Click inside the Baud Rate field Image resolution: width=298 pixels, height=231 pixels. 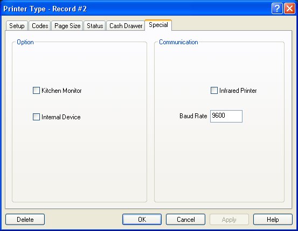(226, 116)
